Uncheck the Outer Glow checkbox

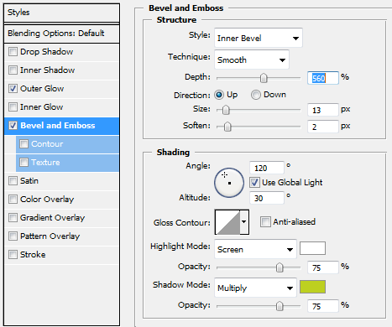coord(13,89)
